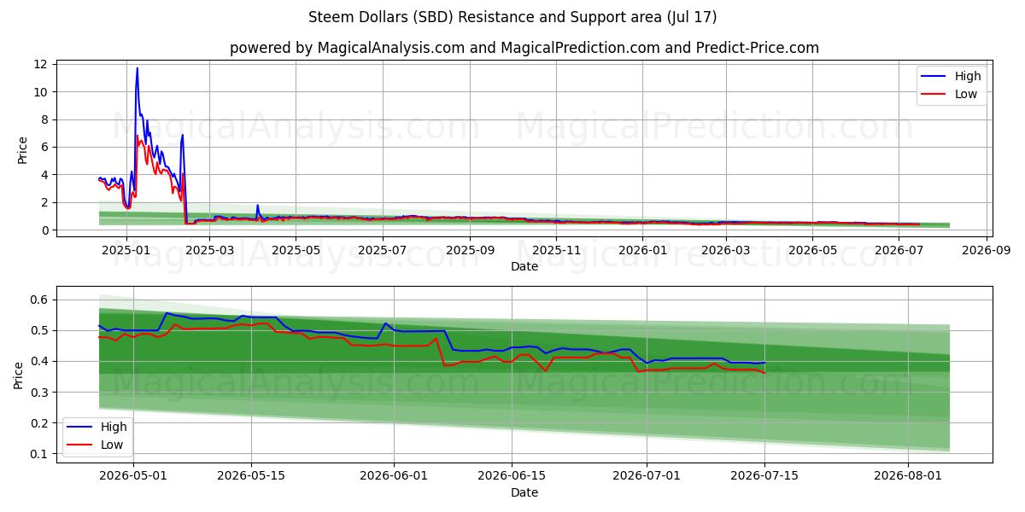Click the 'powered by MagicalAnalysis.com' subtitle line
1025x512 pixels.
coord(524,48)
